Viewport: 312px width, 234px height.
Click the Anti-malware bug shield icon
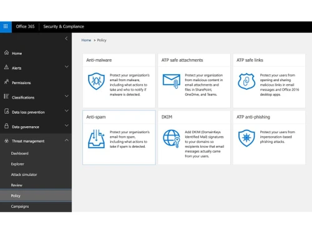(x=96, y=81)
